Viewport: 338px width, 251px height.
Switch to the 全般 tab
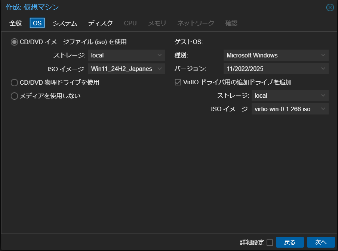pyautogui.click(x=16, y=23)
